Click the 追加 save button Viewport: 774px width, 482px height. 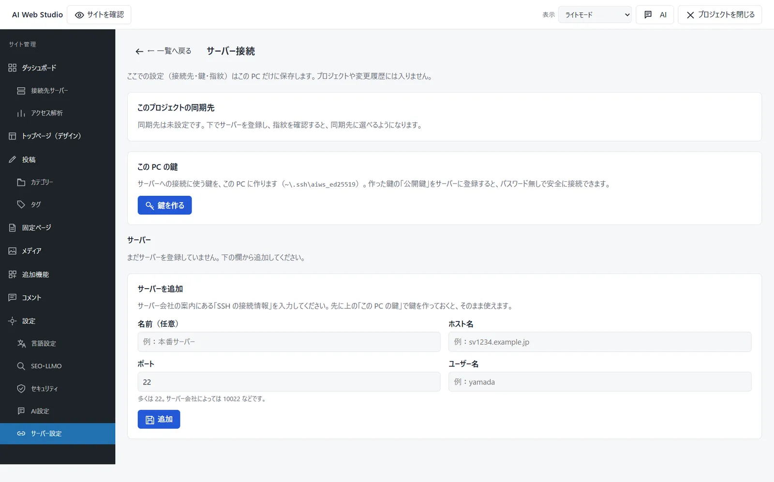tap(159, 419)
